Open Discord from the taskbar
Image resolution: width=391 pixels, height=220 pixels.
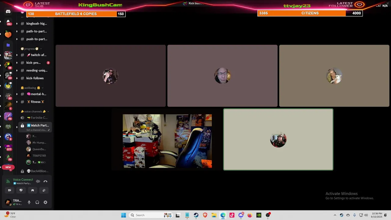pyautogui.click(x=241, y=215)
